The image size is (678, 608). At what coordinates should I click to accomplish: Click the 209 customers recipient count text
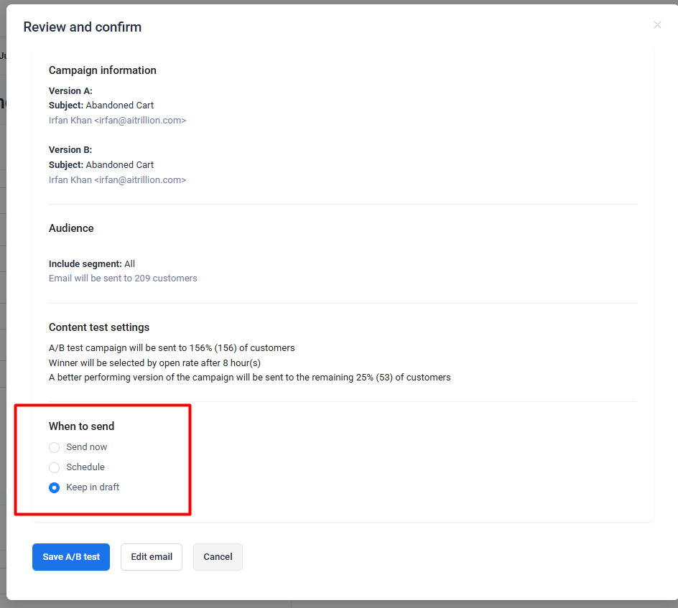point(123,279)
